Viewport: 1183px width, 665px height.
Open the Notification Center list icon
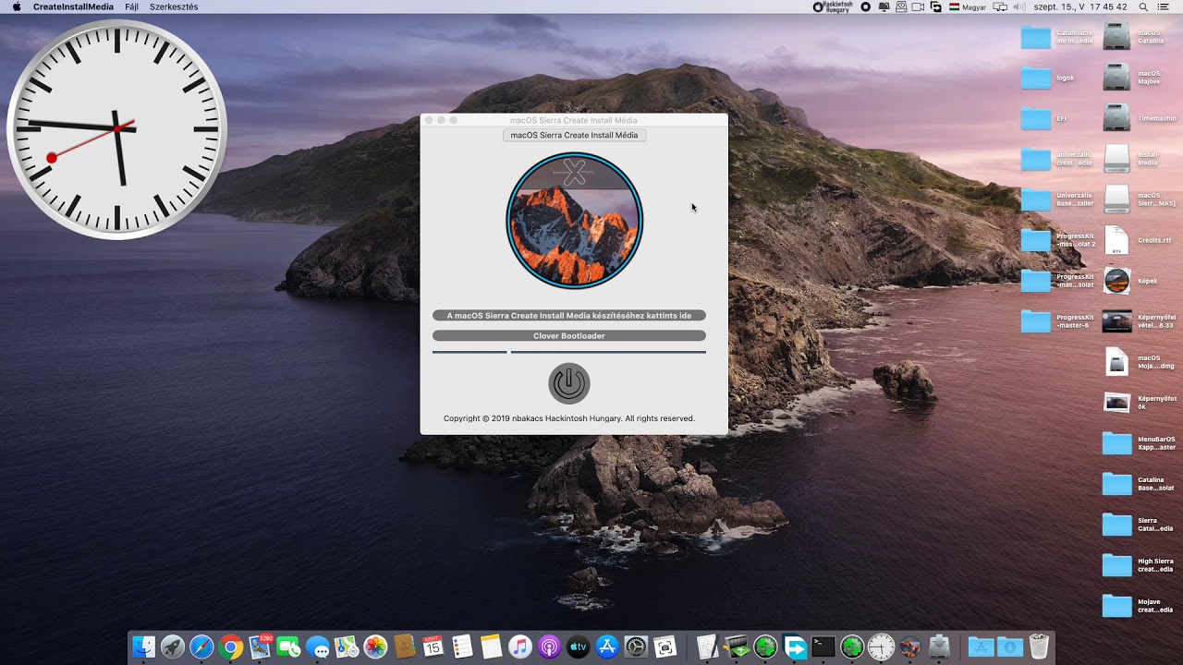coord(1163,6)
